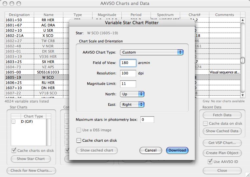Toggle the D (GIF) chart type checkbox
This screenshot has height=177, width=250.
coord(13,121)
